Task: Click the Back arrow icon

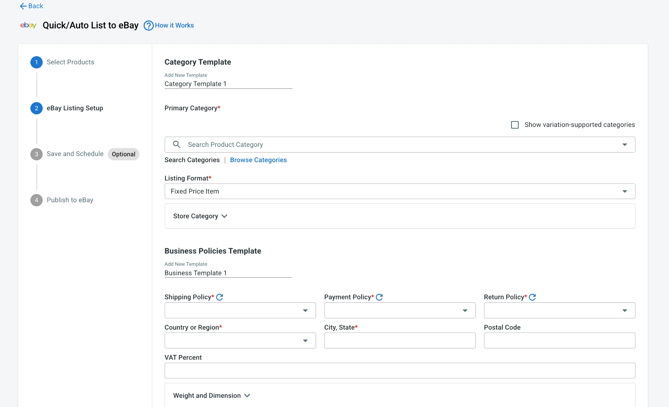Action: 23,6
